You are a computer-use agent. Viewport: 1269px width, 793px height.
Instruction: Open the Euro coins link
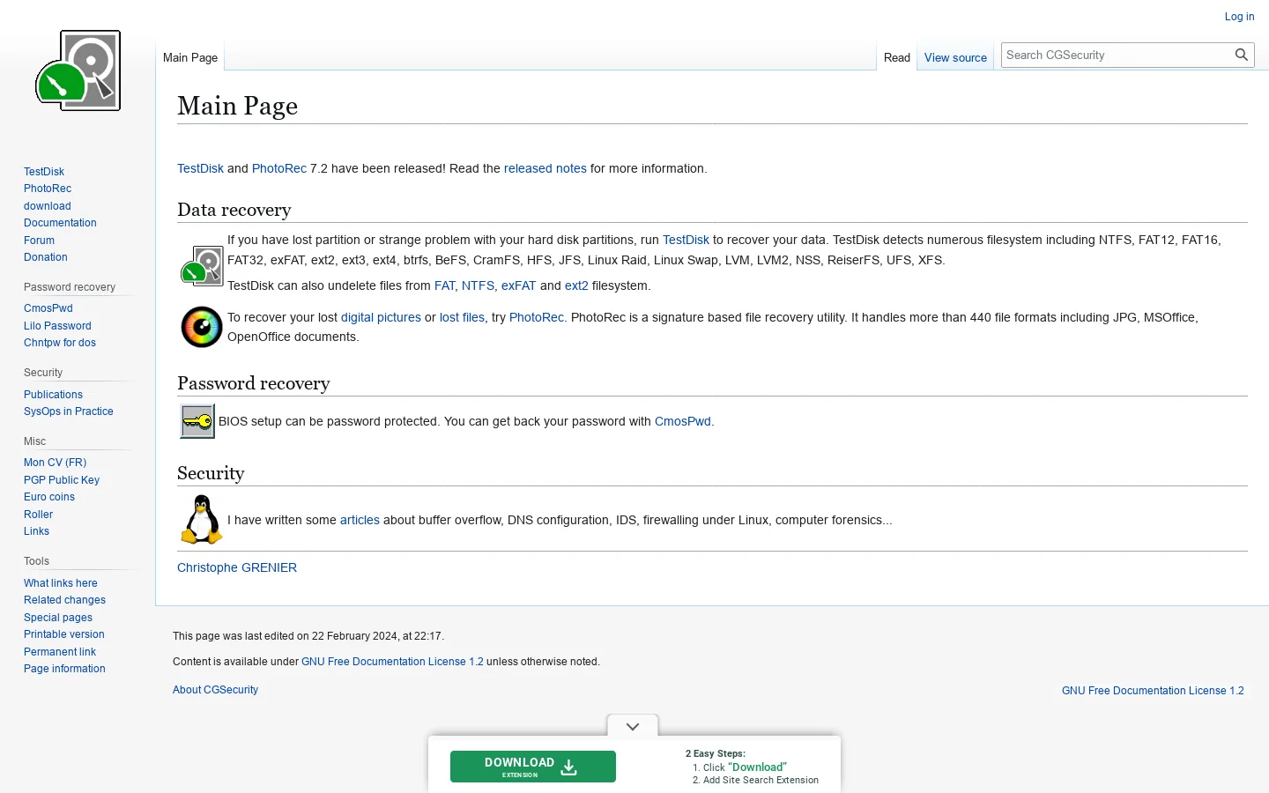[49, 497]
